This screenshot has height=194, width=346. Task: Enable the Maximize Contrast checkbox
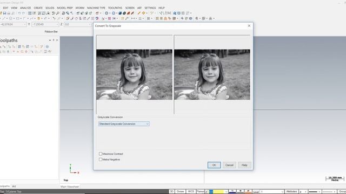pos(101,154)
